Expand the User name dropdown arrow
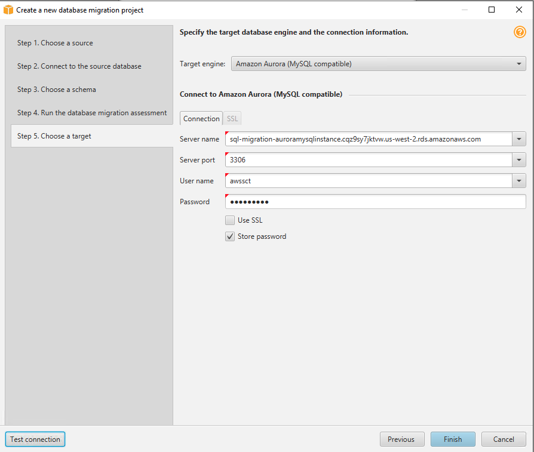534x452 pixels. pos(519,181)
